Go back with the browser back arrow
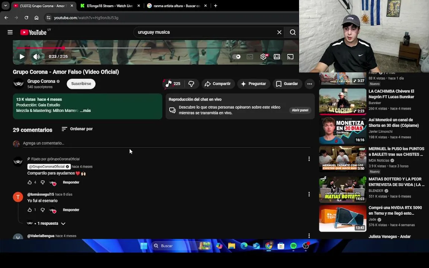This screenshot has height=268, width=429. (6, 17)
